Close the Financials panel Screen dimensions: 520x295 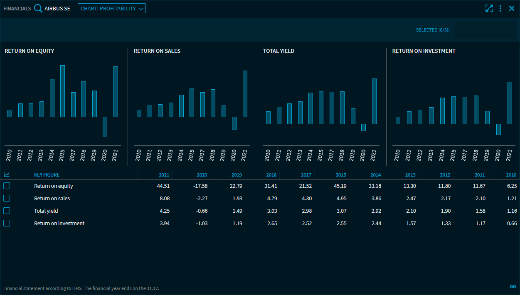pos(512,8)
